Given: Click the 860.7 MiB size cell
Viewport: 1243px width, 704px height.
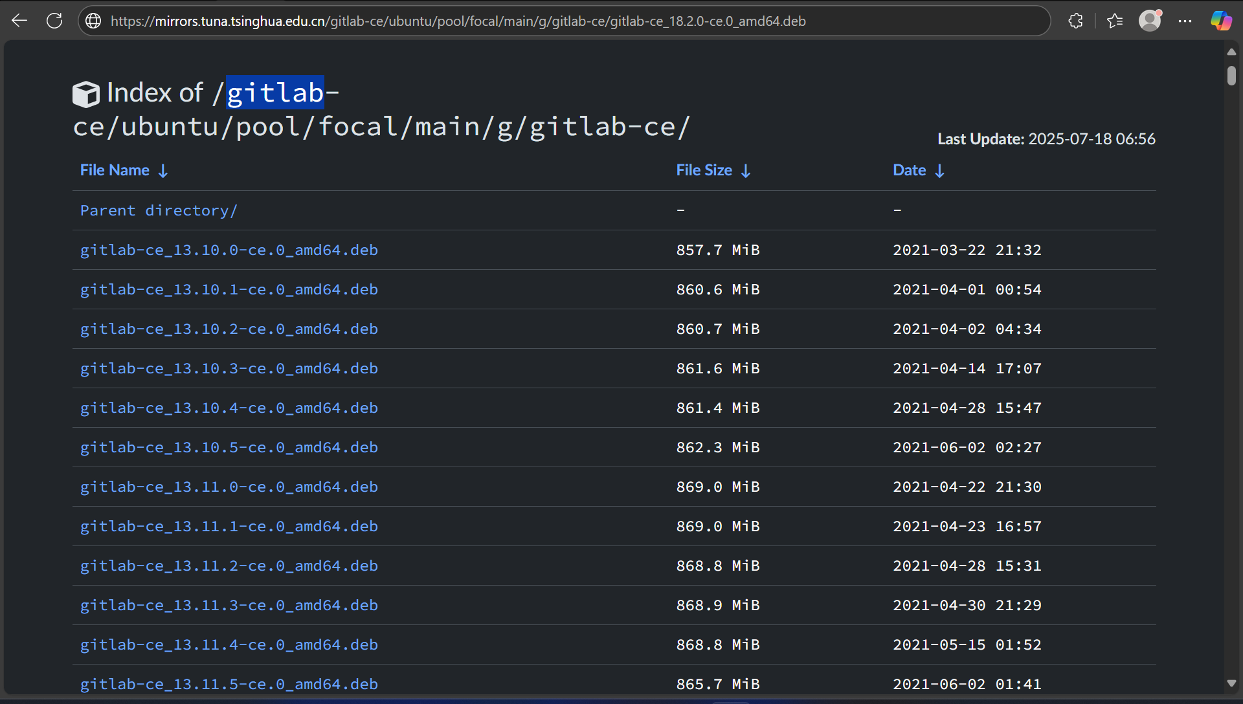Looking at the screenshot, I should coord(718,329).
